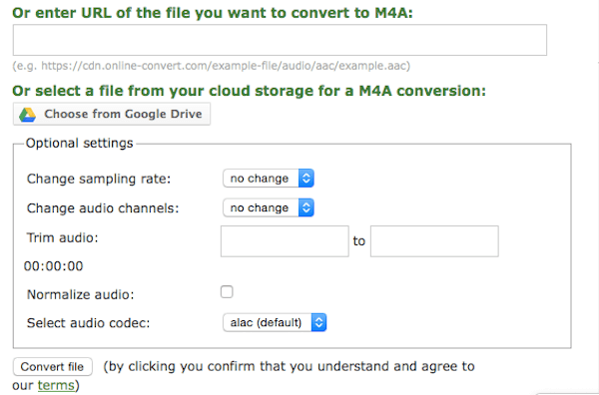
Task: Click the Google Drive triangle icon
Action: click(x=28, y=114)
